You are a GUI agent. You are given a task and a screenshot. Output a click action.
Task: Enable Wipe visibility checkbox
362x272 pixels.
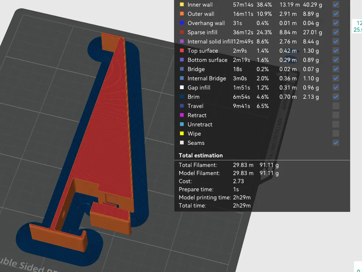pyautogui.click(x=336, y=133)
